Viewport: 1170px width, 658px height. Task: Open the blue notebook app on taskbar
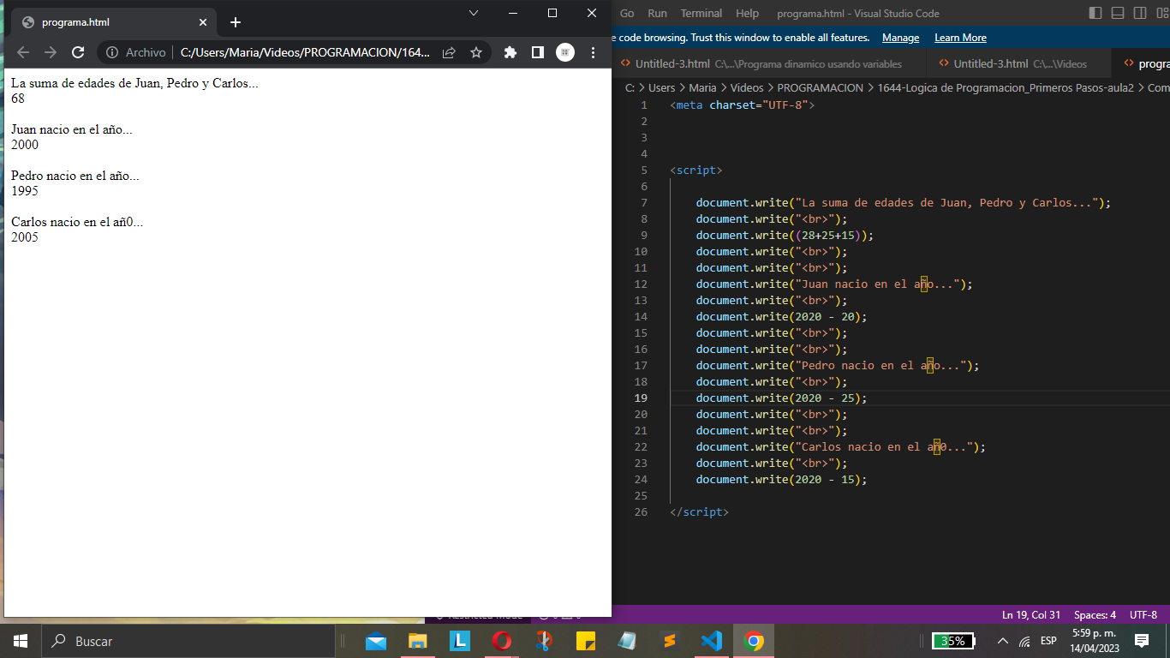[x=628, y=641]
